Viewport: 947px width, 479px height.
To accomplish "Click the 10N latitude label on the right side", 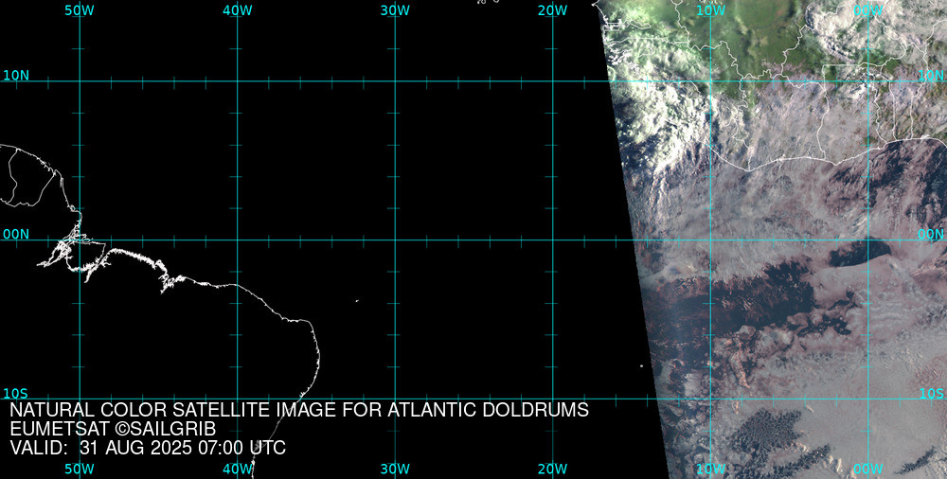I will 931,76.
